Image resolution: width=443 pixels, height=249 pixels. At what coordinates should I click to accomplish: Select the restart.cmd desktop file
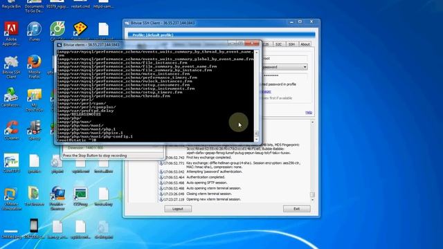click(x=80, y=4)
